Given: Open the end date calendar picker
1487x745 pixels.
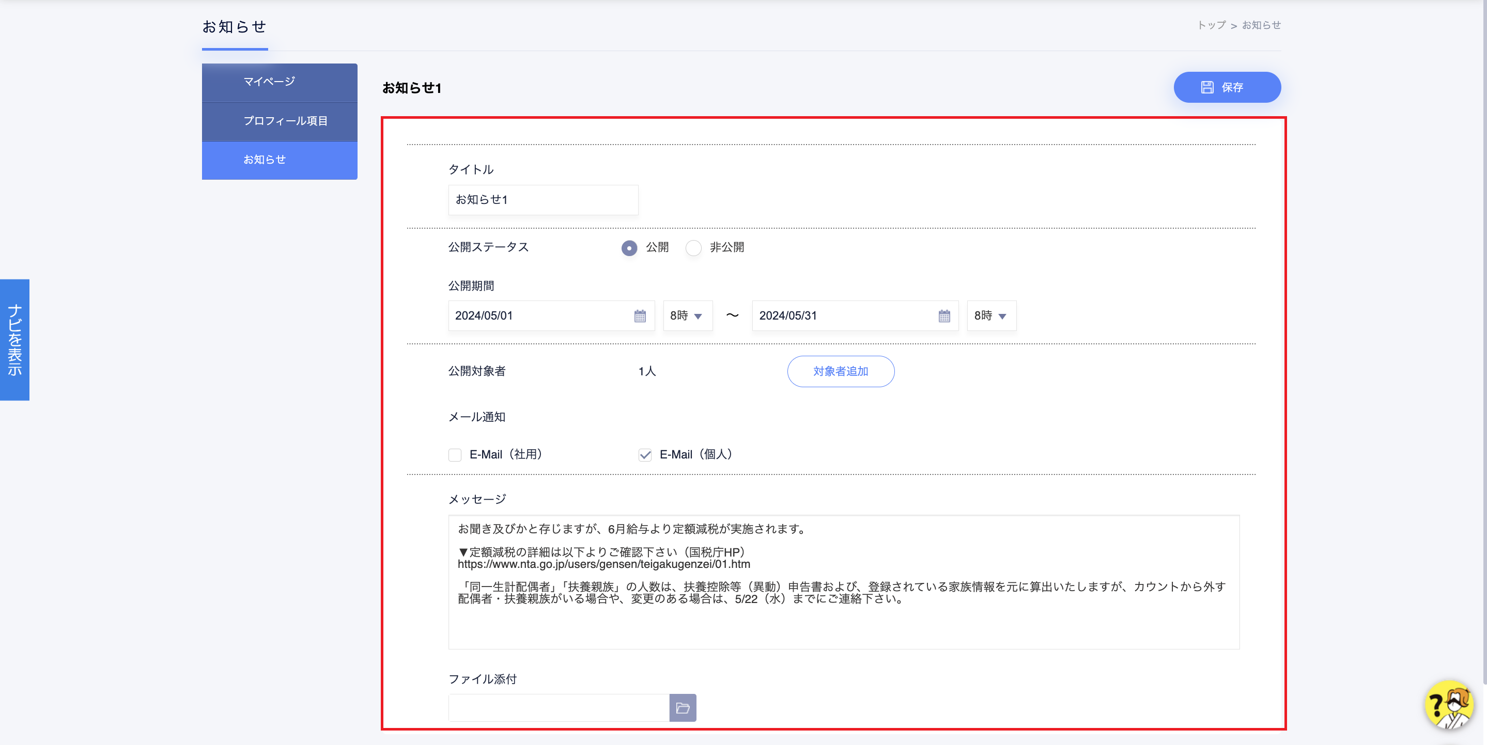Looking at the screenshot, I should (944, 316).
